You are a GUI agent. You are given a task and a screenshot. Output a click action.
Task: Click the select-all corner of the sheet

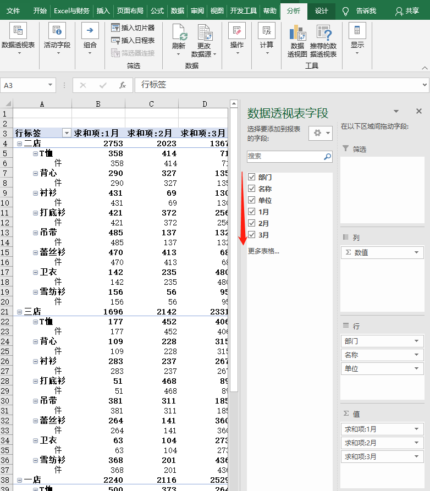(x=7, y=103)
